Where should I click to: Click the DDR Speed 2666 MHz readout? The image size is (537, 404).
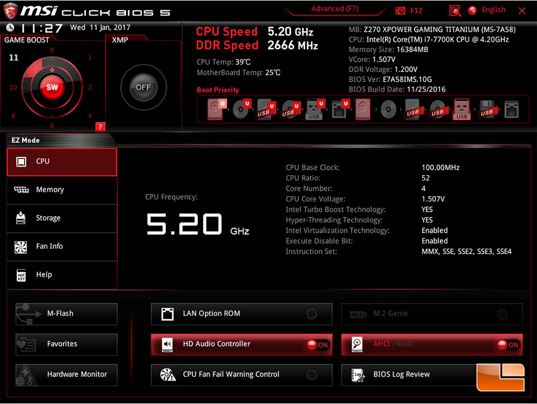(257, 45)
